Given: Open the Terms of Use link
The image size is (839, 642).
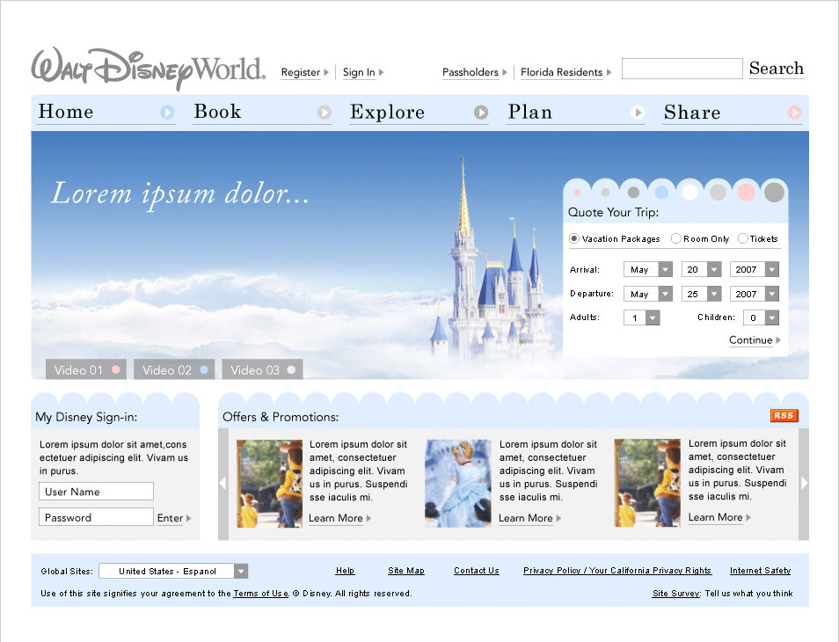Looking at the screenshot, I should [261, 594].
